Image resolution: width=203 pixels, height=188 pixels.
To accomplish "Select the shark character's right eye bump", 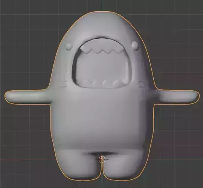I will 135,45.
